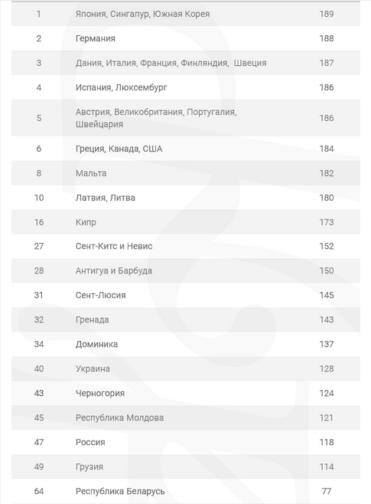
Task: Select the Кипр country row
Action: pyautogui.click(x=186, y=222)
